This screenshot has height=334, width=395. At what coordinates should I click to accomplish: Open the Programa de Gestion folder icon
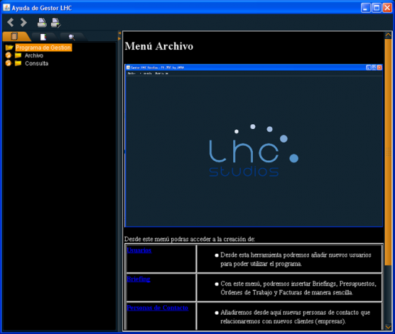pos(9,48)
